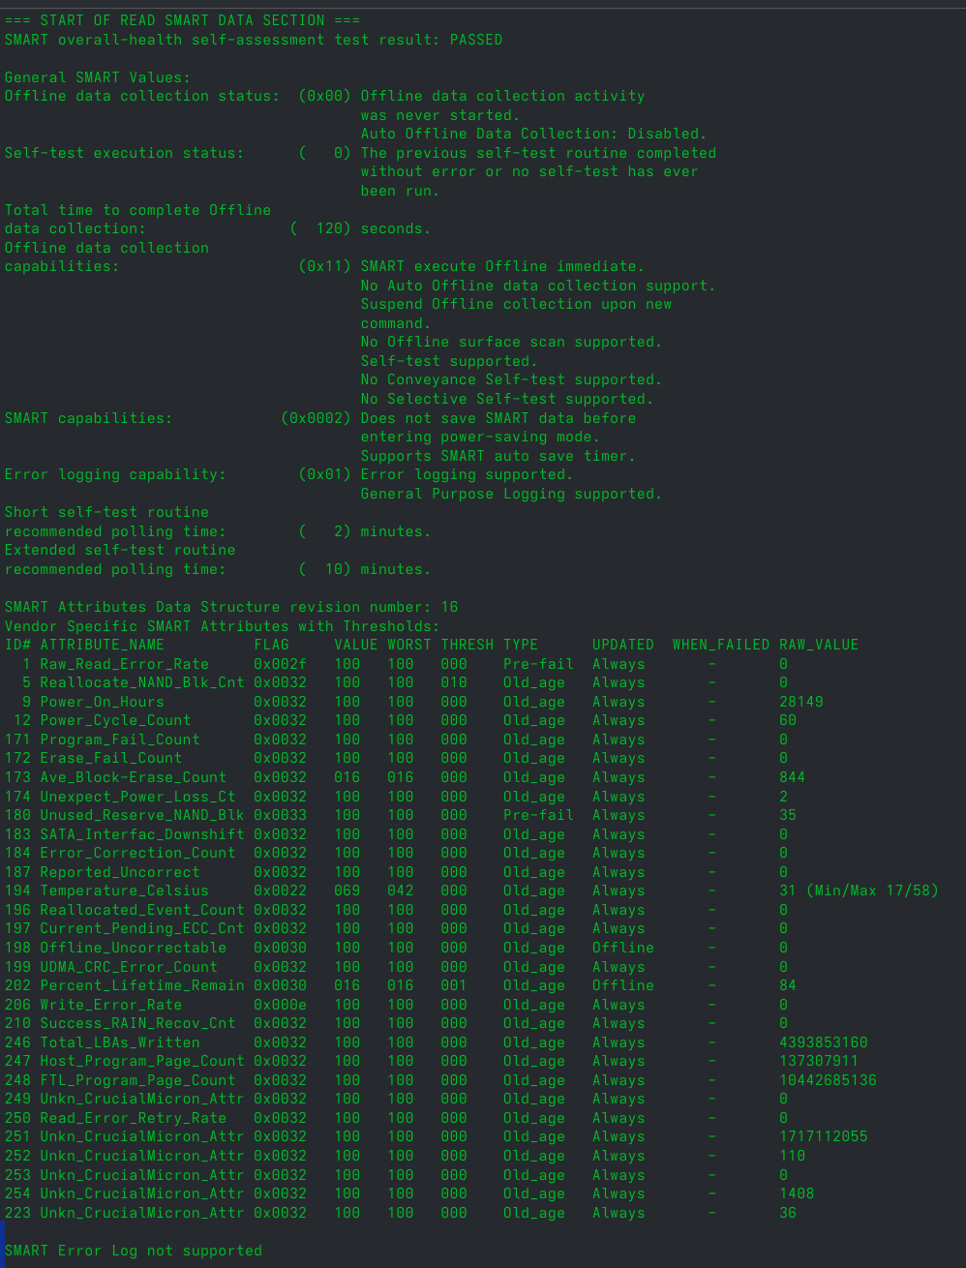
Task: Click the Unused_Reserve_NAND_Blk attribute name
Action: (x=141, y=815)
